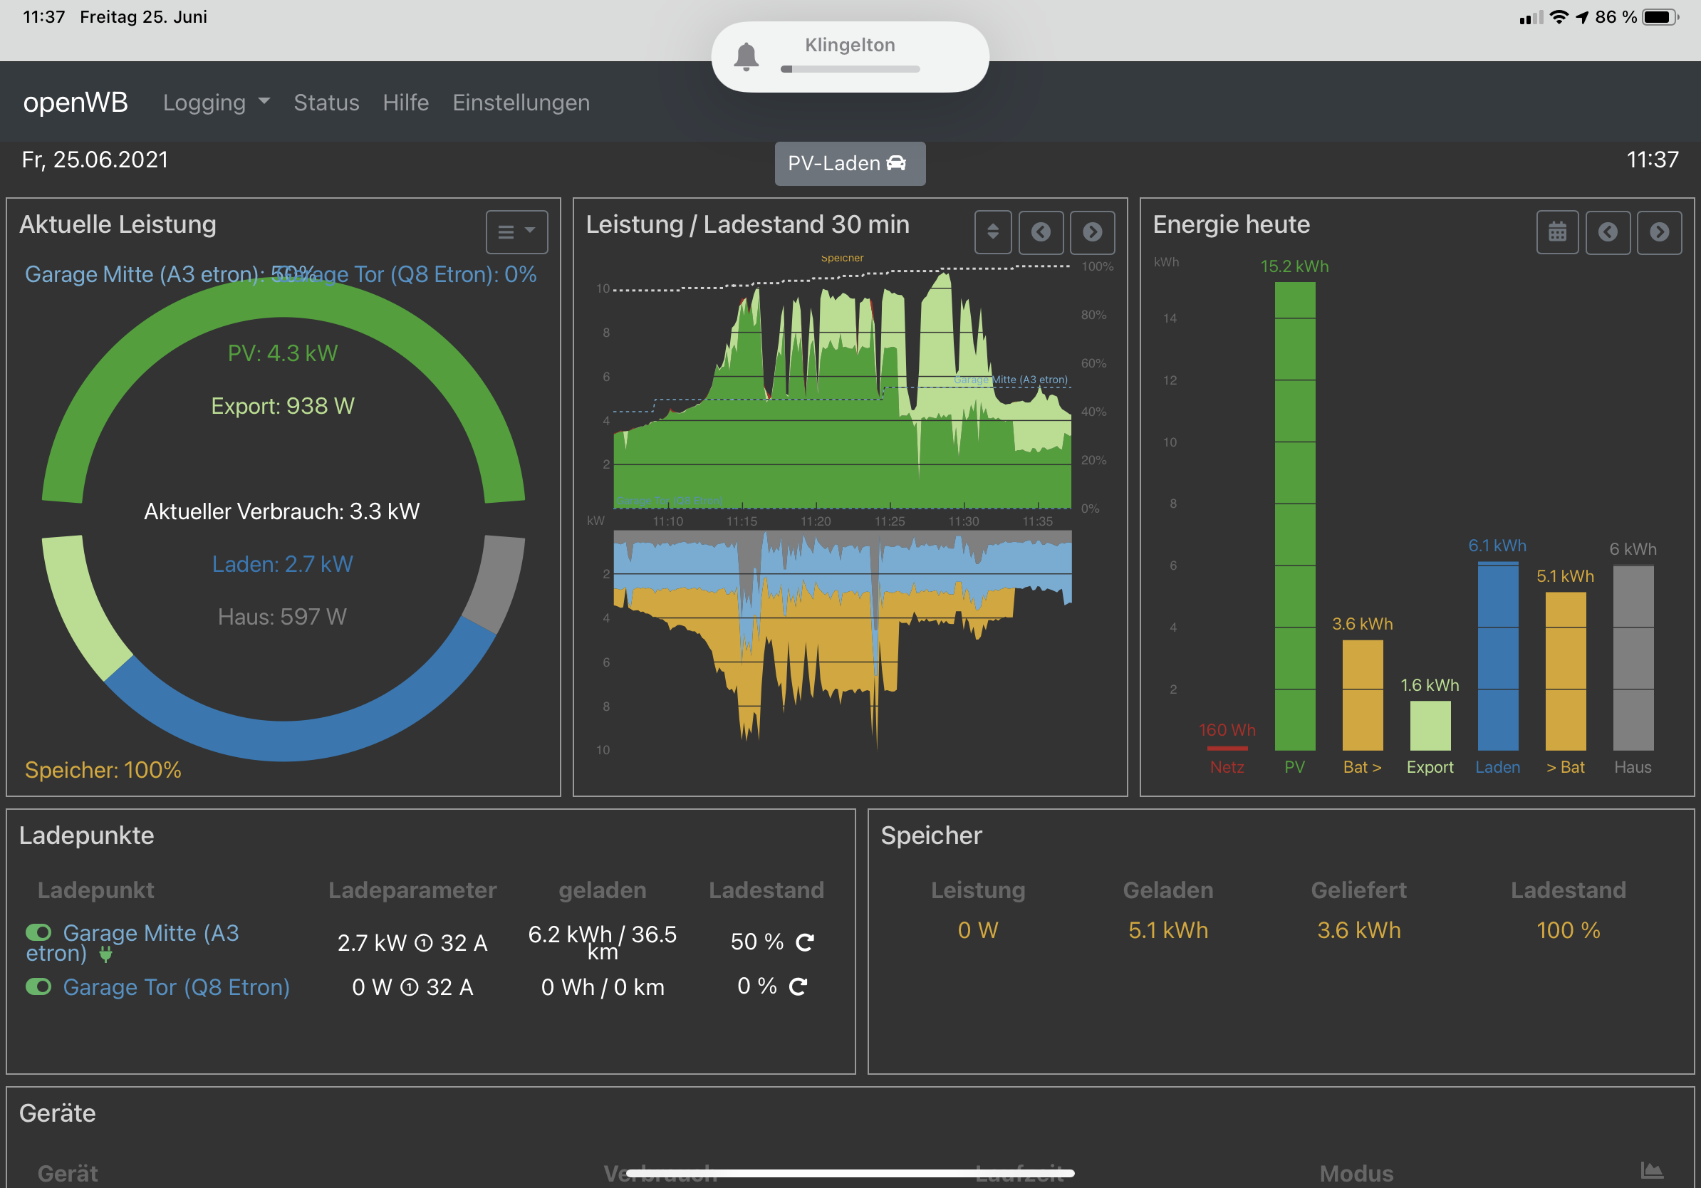The height and width of the screenshot is (1188, 1701).
Task: Show previous day in Energie heute
Action: [1607, 231]
